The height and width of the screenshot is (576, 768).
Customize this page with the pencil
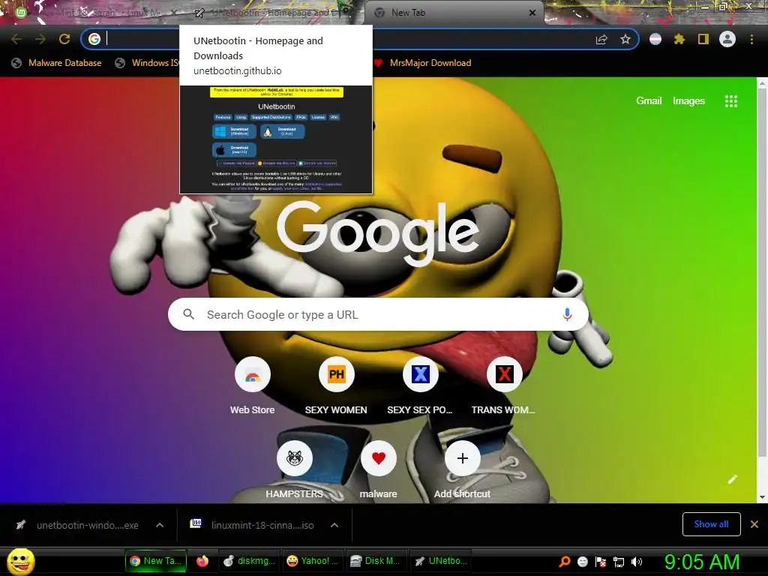[732, 479]
